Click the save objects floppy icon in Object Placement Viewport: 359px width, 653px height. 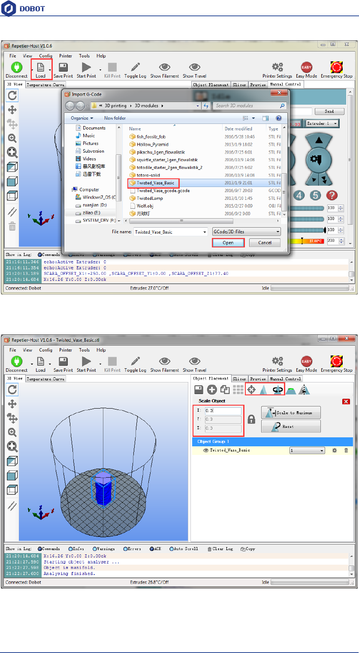tap(199, 390)
